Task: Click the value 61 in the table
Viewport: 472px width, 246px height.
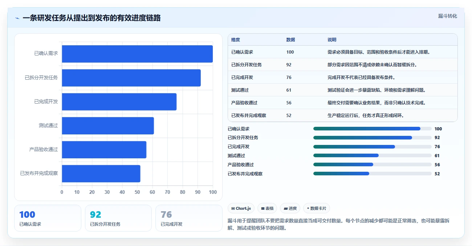Action: 289,90
